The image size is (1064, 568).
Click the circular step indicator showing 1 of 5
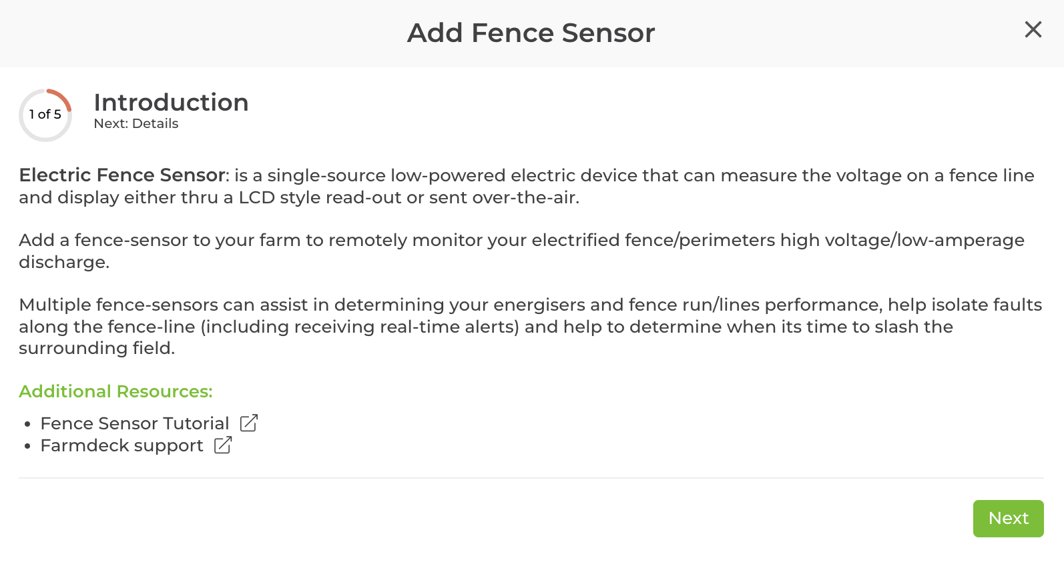coord(45,114)
